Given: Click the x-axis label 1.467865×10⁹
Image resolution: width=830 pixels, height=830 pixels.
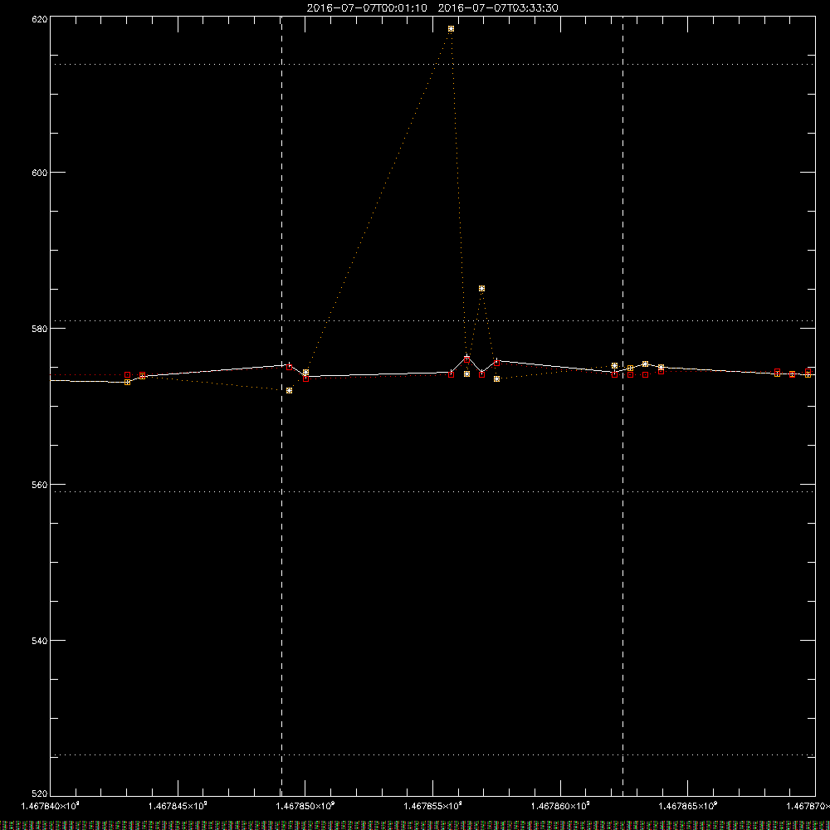Looking at the screenshot, I should [x=688, y=806].
